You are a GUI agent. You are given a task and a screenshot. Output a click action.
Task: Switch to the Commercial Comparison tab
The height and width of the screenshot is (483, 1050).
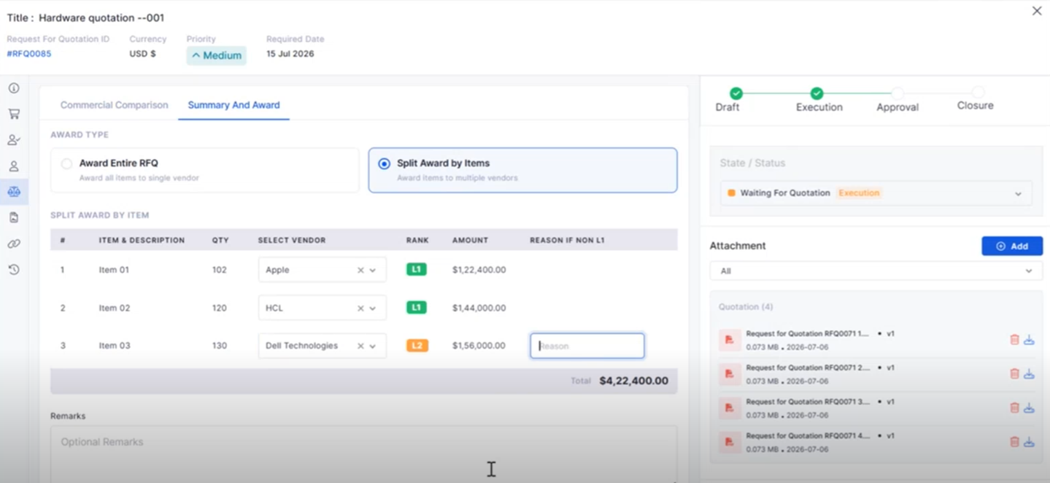pos(114,105)
